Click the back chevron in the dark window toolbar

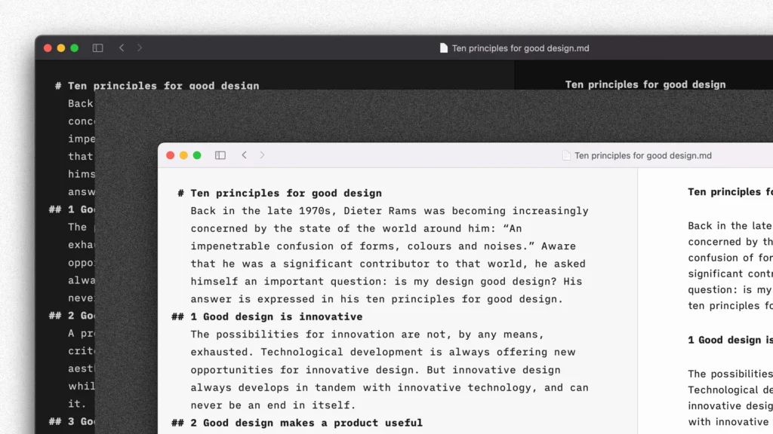click(x=122, y=47)
